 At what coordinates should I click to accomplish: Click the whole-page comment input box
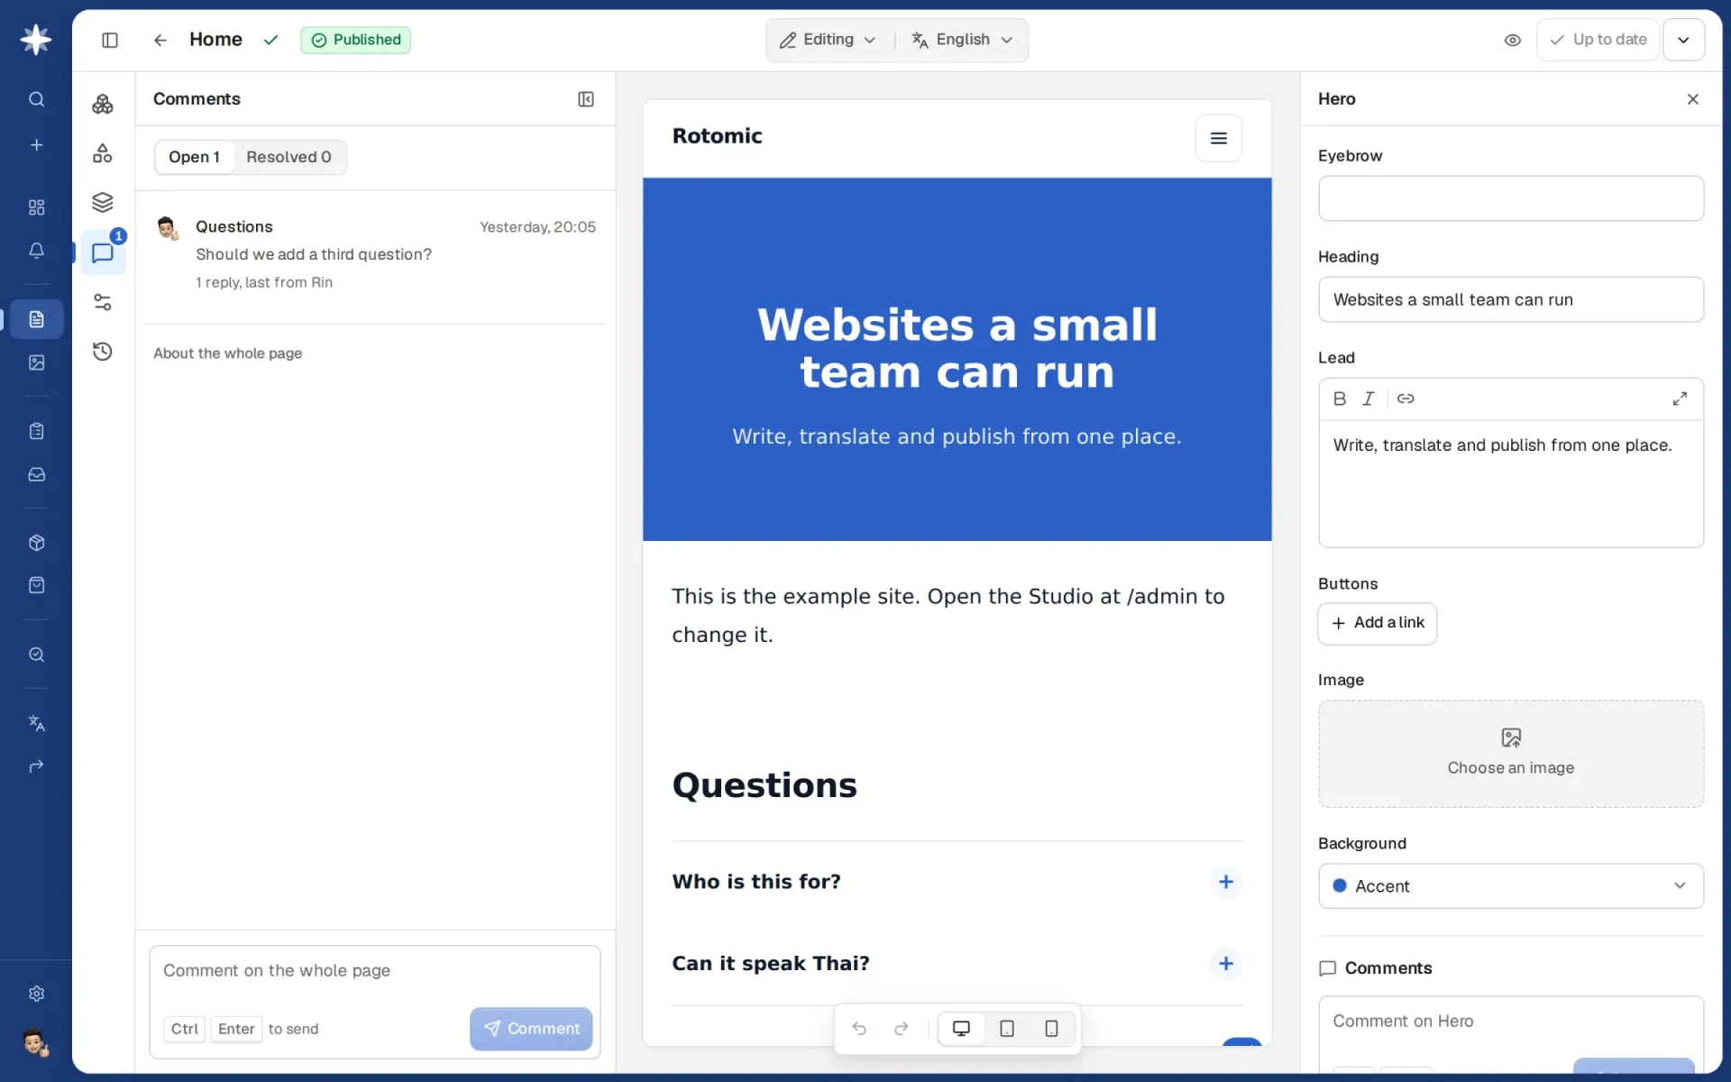point(375,972)
